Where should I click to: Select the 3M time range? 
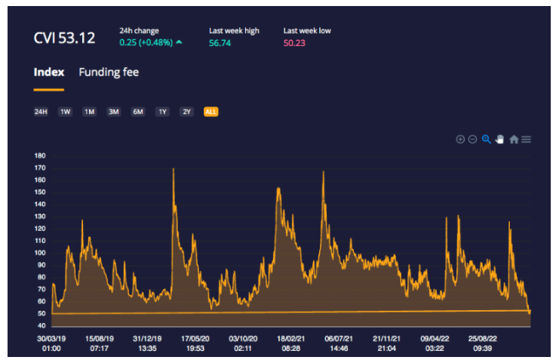point(114,112)
